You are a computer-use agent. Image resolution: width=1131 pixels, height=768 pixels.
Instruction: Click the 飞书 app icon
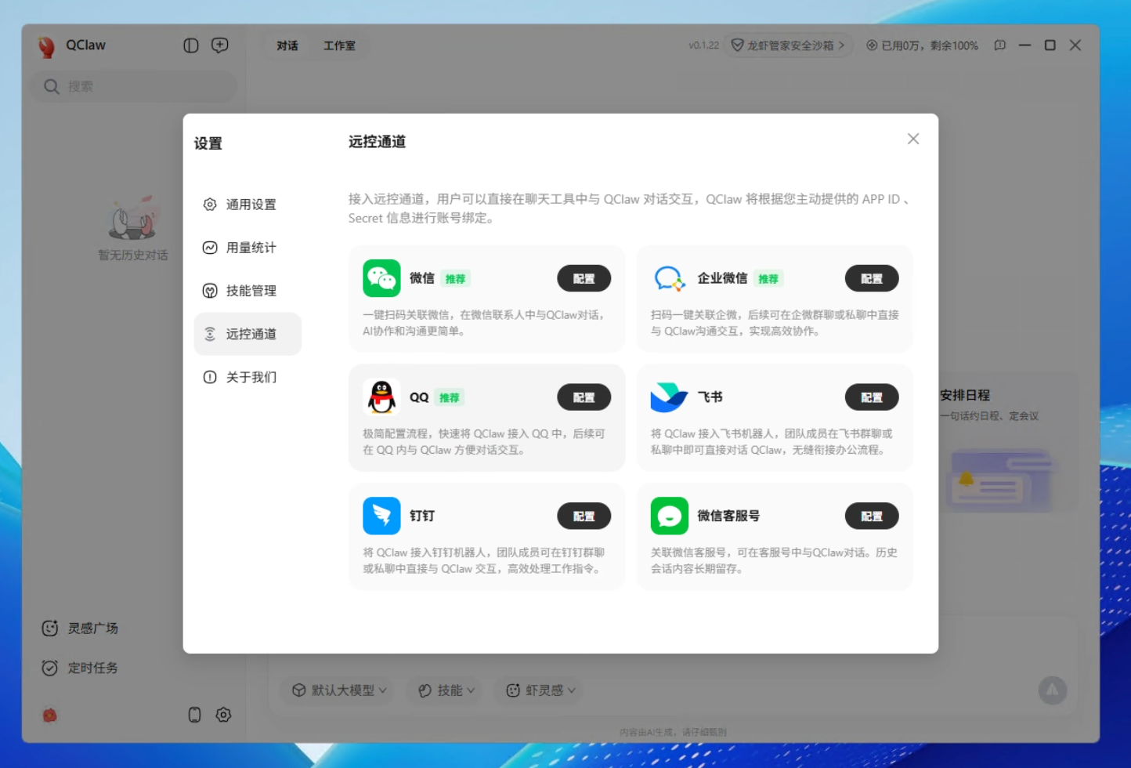tap(670, 397)
